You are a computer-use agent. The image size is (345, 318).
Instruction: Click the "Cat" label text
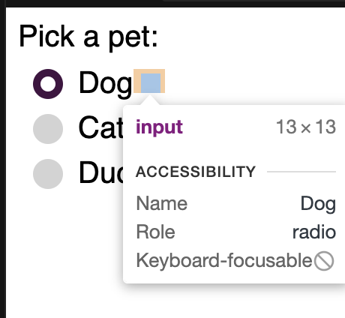100,127
